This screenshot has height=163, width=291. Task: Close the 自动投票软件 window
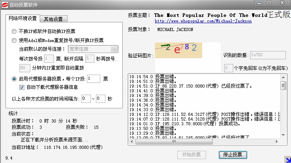pos(282,3)
